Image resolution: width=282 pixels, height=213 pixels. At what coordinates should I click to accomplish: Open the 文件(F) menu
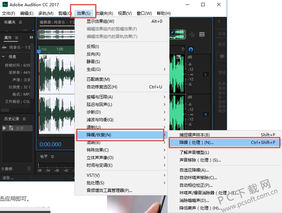8,13
